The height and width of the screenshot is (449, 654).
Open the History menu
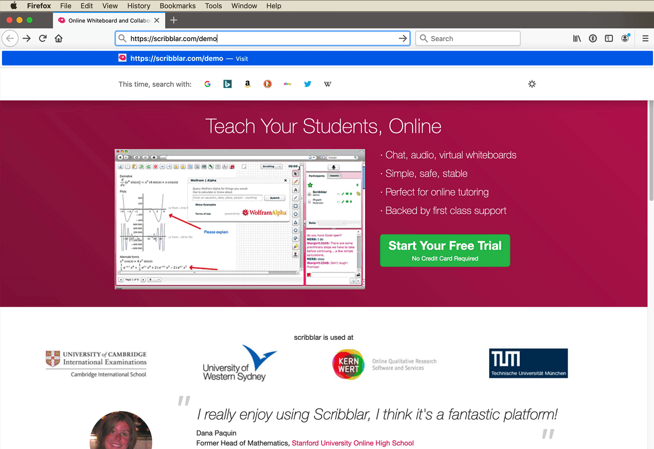139,6
